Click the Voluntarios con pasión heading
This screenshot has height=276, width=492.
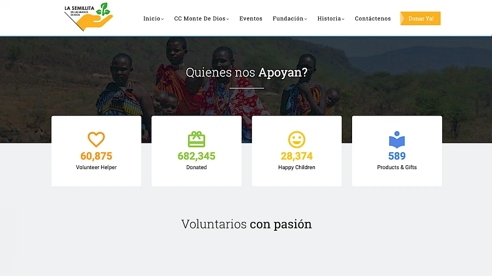point(247,224)
